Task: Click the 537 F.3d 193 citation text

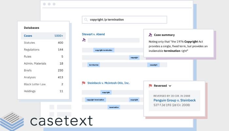Action: point(172,105)
